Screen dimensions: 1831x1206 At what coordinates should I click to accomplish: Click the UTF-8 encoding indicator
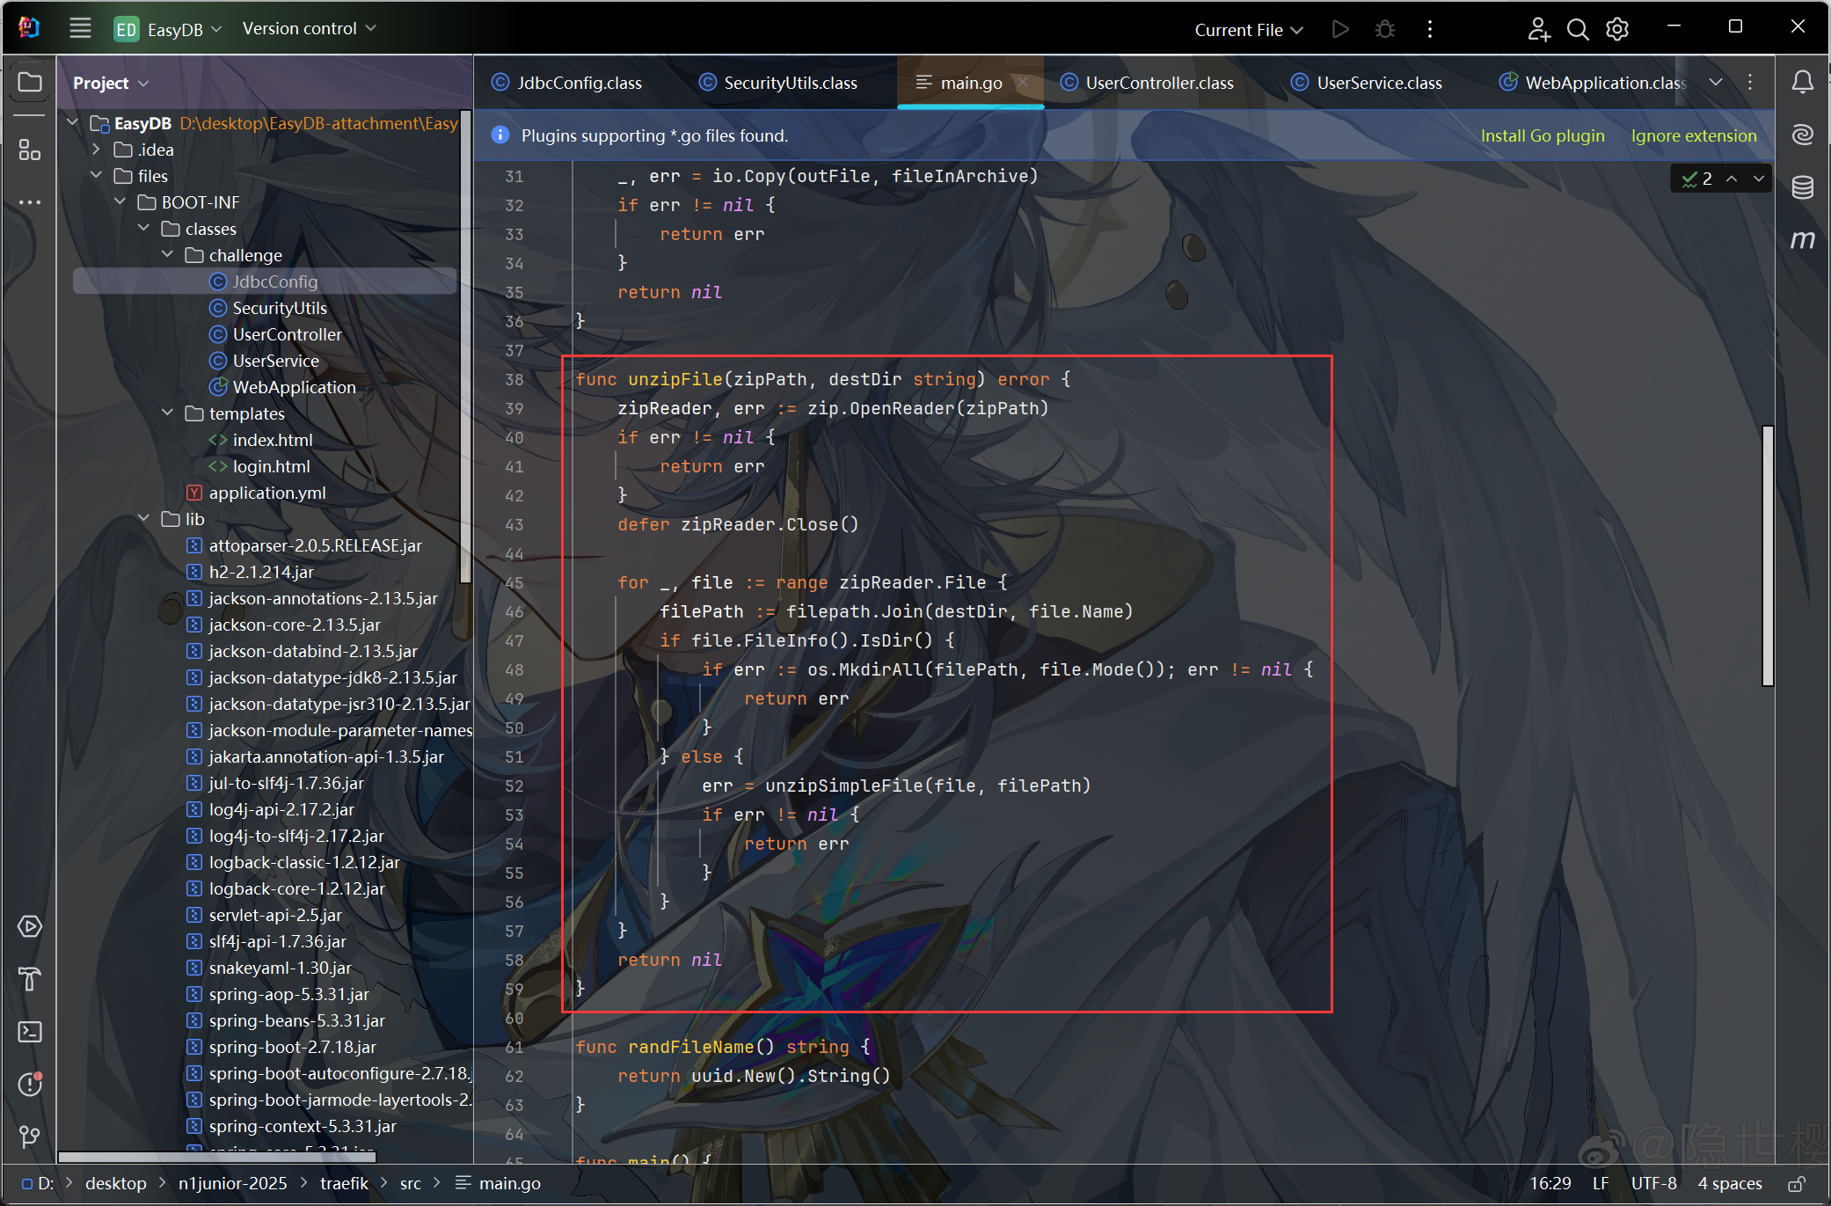(x=1654, y=1184)
